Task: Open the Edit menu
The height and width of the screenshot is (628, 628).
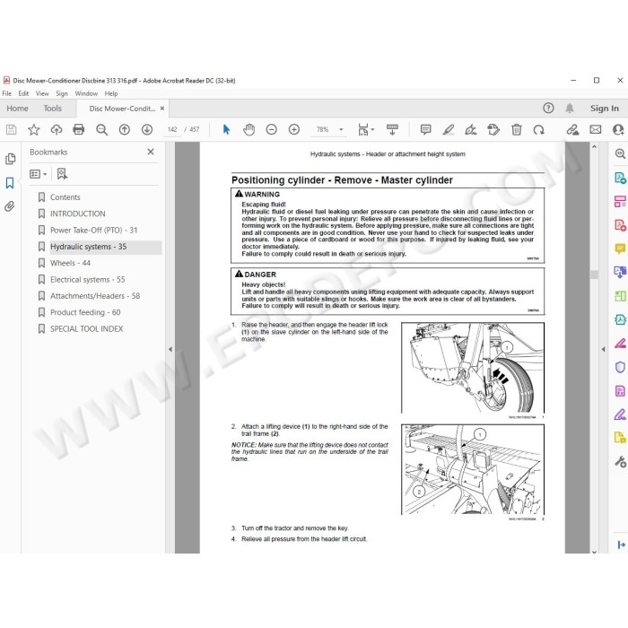Action: (x=23, y=93)
